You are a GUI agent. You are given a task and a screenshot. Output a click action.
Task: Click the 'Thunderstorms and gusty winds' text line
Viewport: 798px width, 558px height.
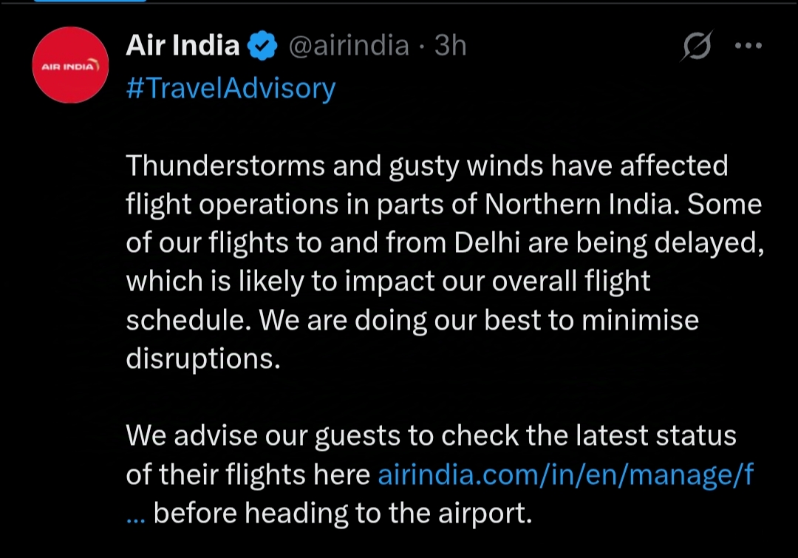click(427, 166)
